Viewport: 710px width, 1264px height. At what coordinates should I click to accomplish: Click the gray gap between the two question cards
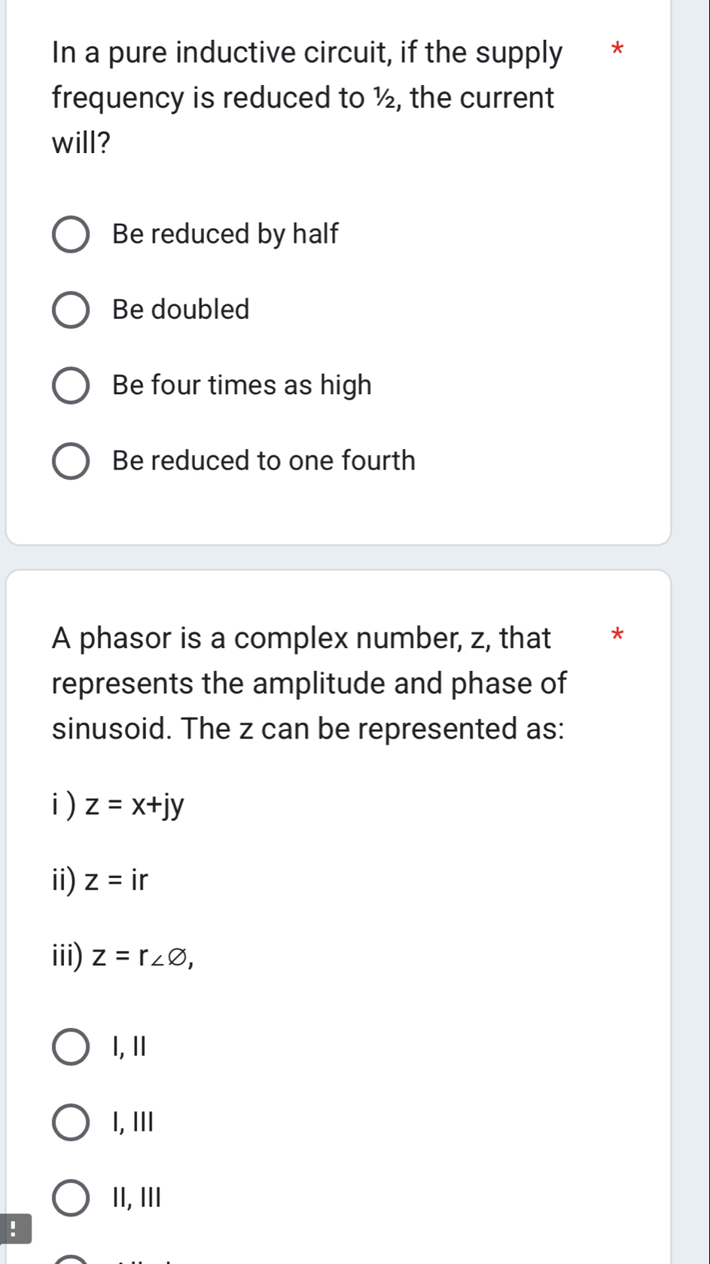[339, 557]
